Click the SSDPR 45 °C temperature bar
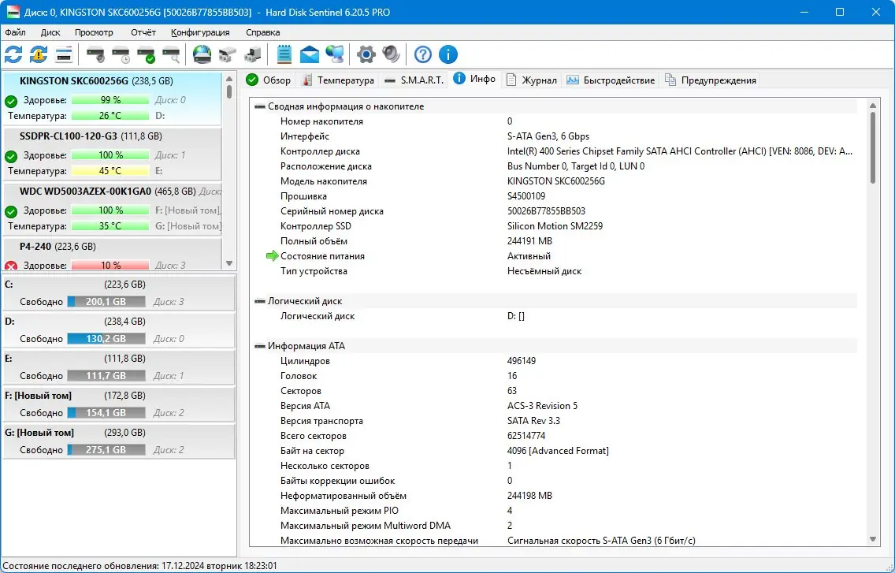 [x=110, y=171]
